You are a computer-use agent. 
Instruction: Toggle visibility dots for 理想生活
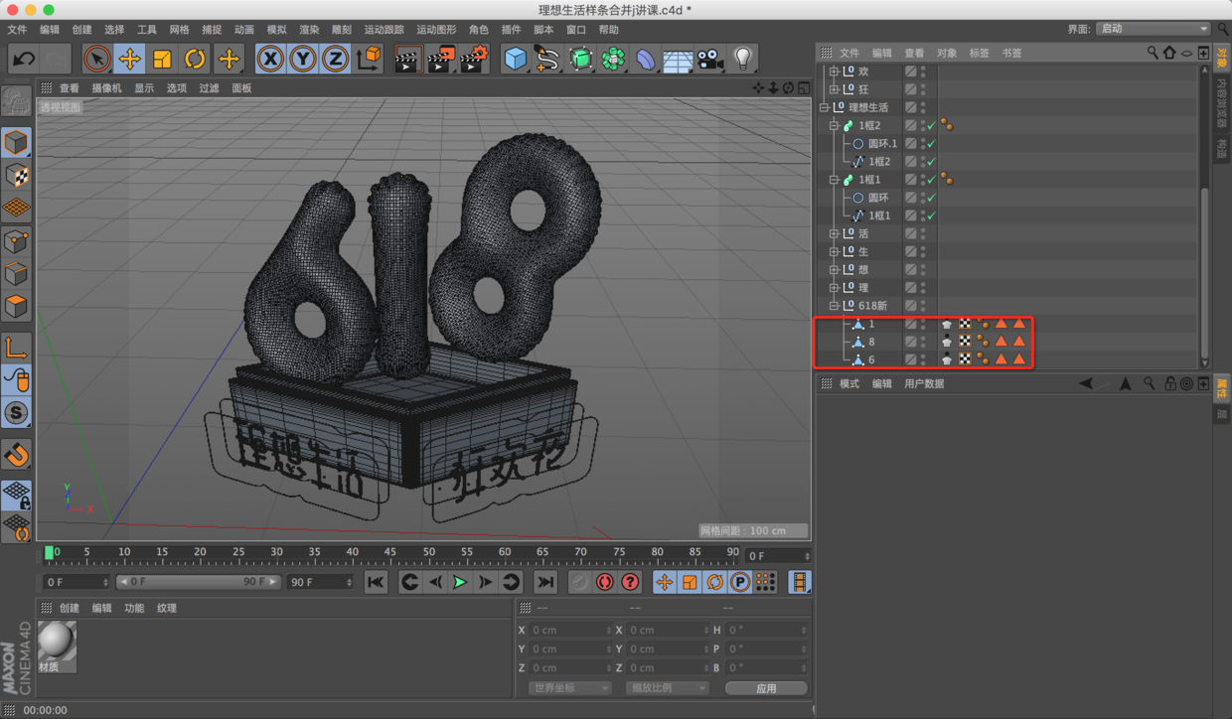(x=923, y=107)
